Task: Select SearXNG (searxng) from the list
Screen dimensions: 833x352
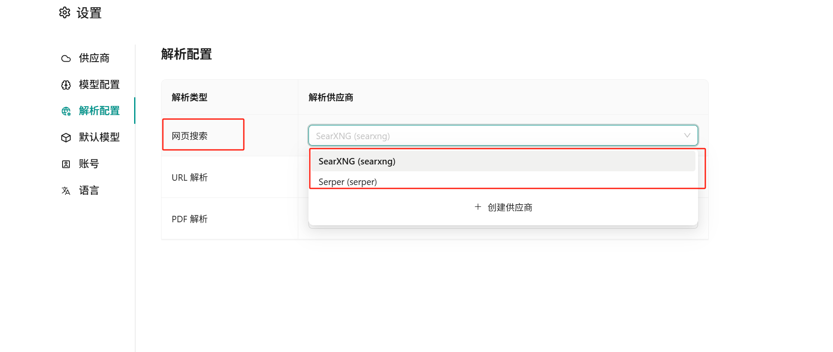Action: coord(357,161)
